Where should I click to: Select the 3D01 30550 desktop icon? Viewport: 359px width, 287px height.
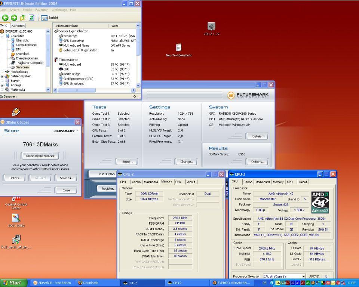click(x=16, y=220)
